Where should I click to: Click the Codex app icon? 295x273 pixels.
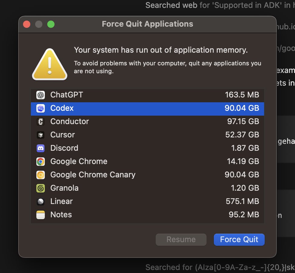[x=41, y=108]
